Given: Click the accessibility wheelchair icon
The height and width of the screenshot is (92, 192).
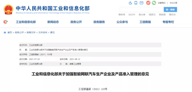Looking at the screenshot, I should [130, 3].
